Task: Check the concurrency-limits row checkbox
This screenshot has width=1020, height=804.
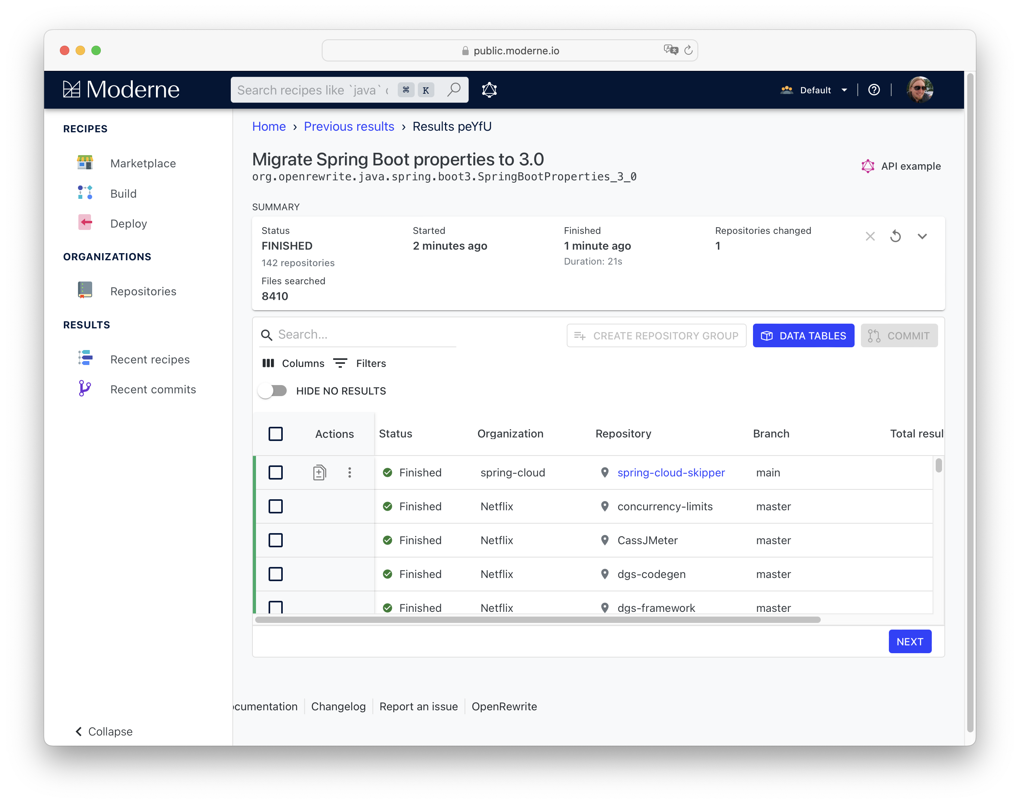Action: (275, 506)
